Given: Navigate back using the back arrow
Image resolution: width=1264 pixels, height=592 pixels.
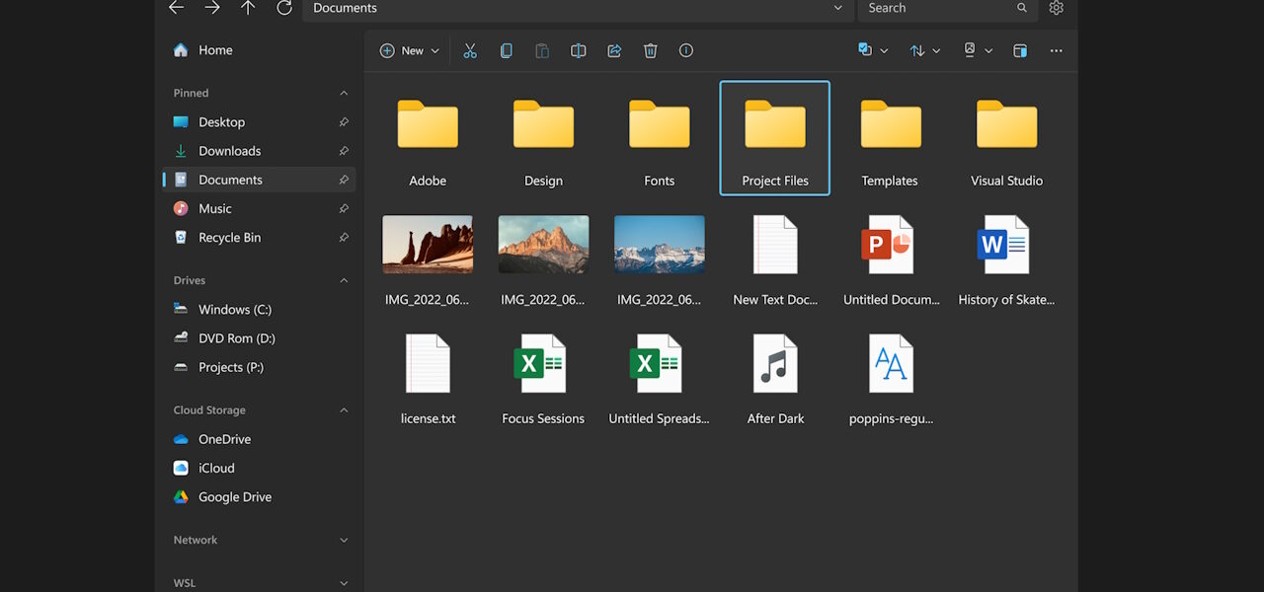Looking at the screenshot, I should [176, 8].
